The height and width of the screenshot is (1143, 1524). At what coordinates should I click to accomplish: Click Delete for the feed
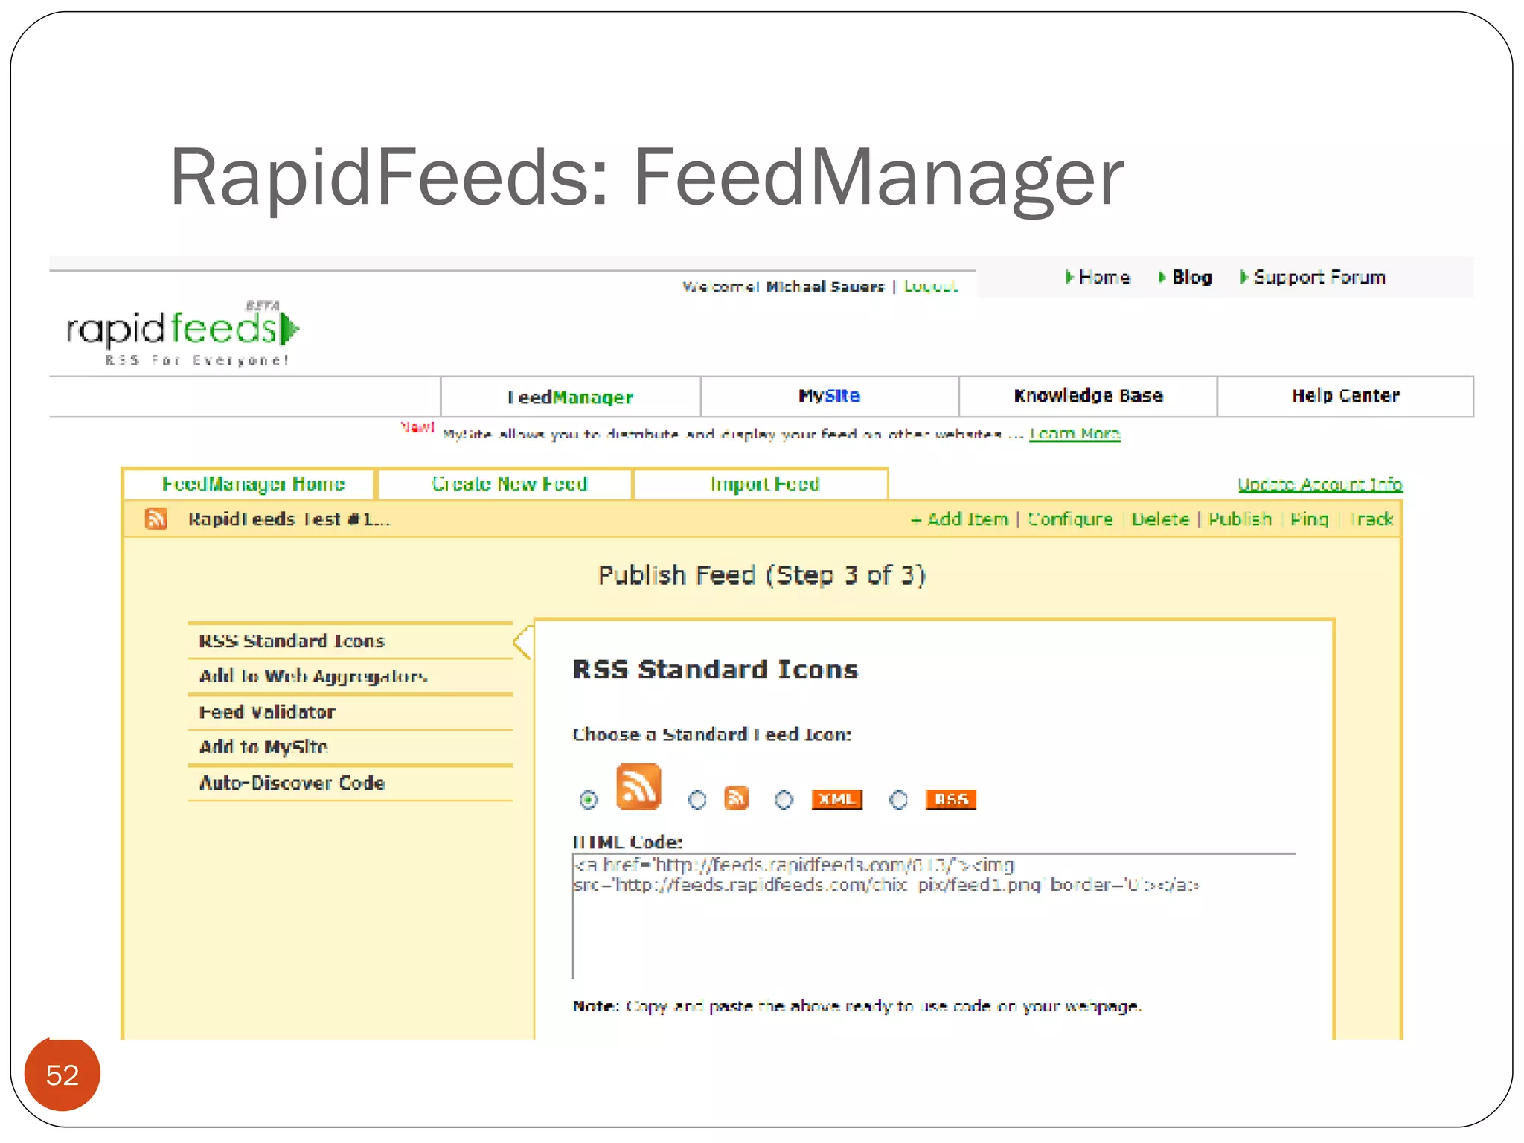pyautogui.click(x=1160, y=519)
